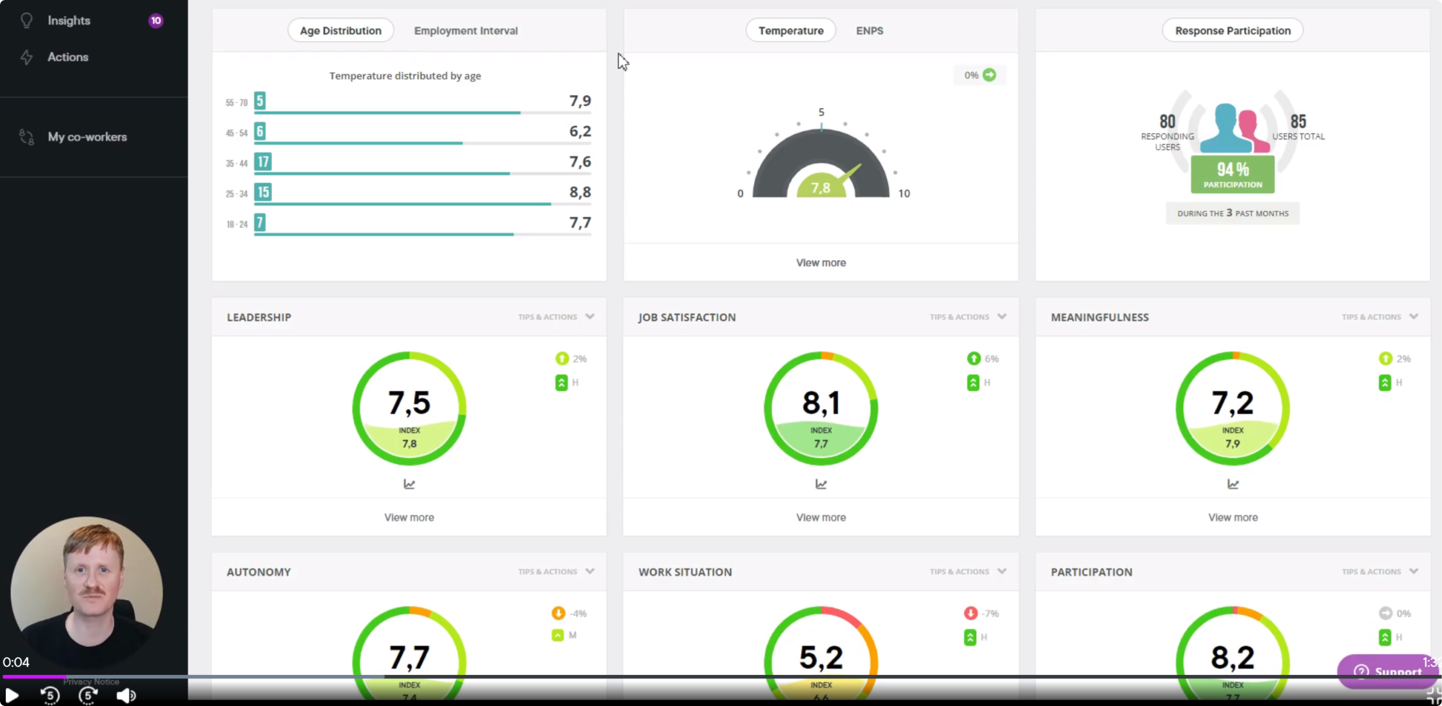Click the blue and pink users figure icon
The height and width of the screenshot is (706, 1442).
(1234, 128)
